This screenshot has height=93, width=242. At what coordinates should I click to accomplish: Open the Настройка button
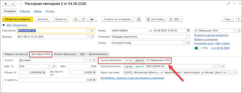(x=156, y=19)
